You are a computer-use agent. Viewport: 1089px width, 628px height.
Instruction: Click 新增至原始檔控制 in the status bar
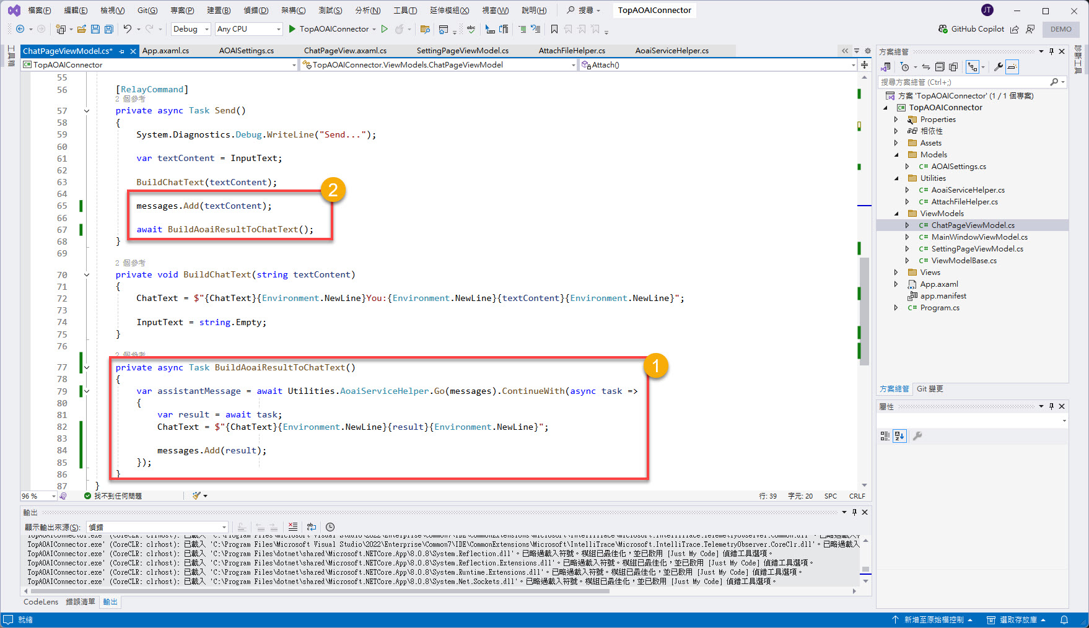(x=932, y=620)
